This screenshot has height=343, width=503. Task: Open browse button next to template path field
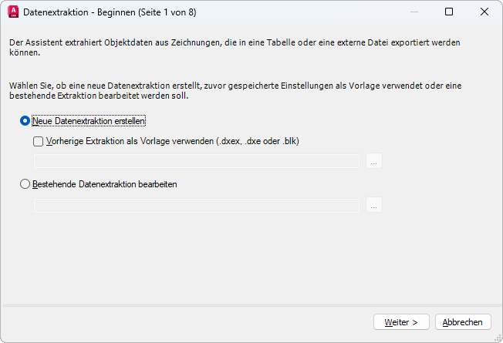(374, 161)
